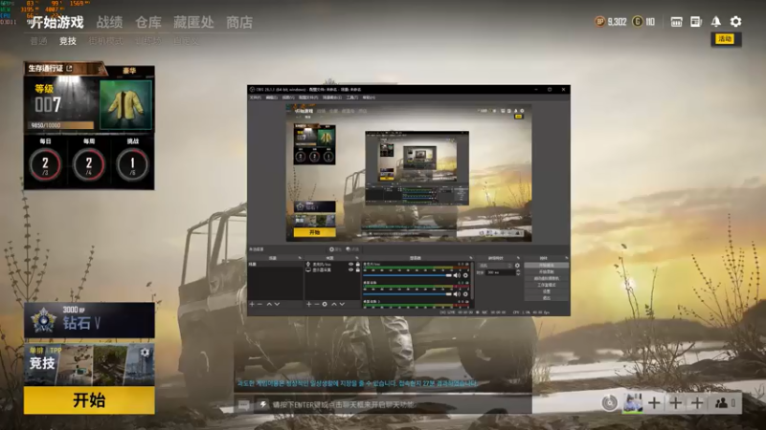Switch to the 仓库 tab
Image resolution: width=766 pixels, height=430 pixels.
[x=148, y=22]
